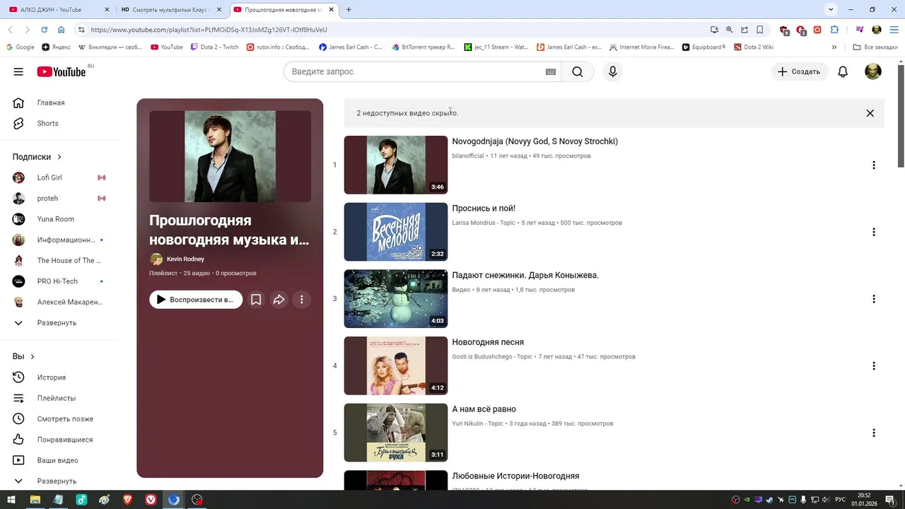Viewport: 905px width, 509px height.
Task: Open options for Падают снежинки video
Action: (874, 299)
